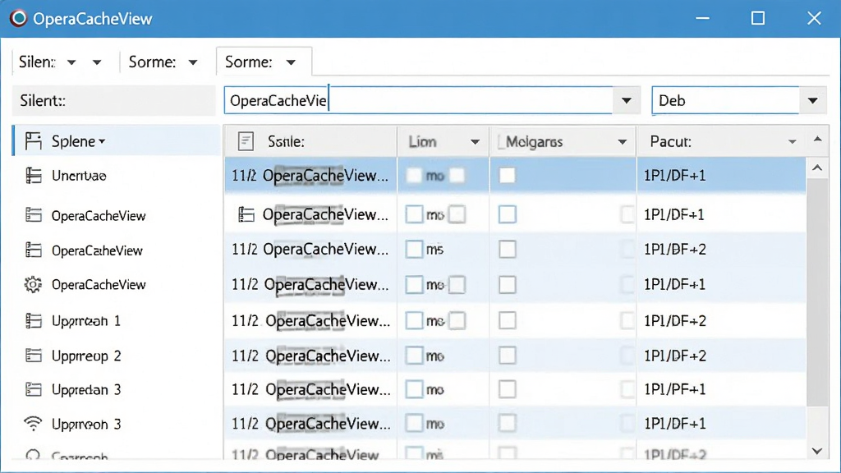Click the list icon at the start of the table row without 11/2
This screenshot has height=473, width=841.
tap(246, 214)
